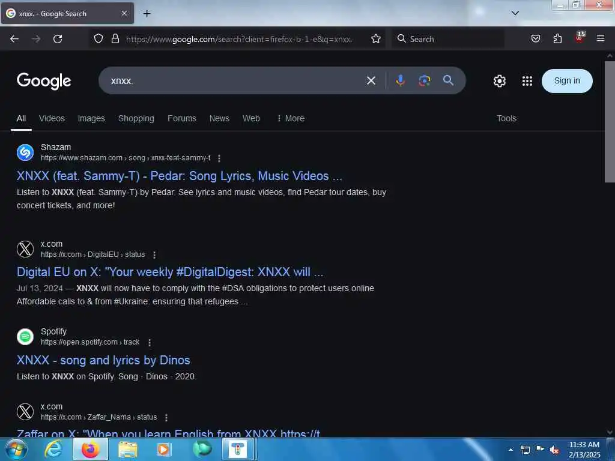The image size is (615, 461).
Task: Open the Digital EU on X result link
Action: (x=170, y=272)
